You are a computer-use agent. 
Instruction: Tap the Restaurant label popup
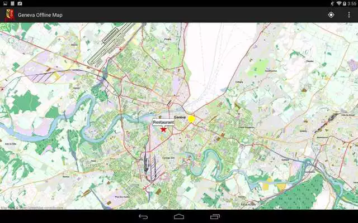(x=163, y=122)
